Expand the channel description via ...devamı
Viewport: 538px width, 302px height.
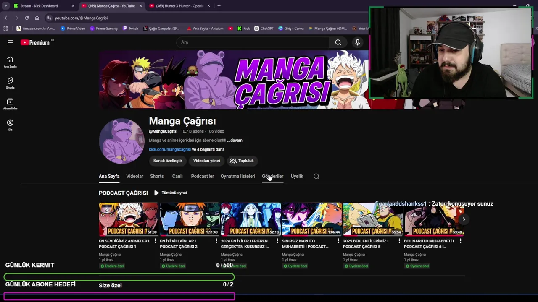coord(235,141)
